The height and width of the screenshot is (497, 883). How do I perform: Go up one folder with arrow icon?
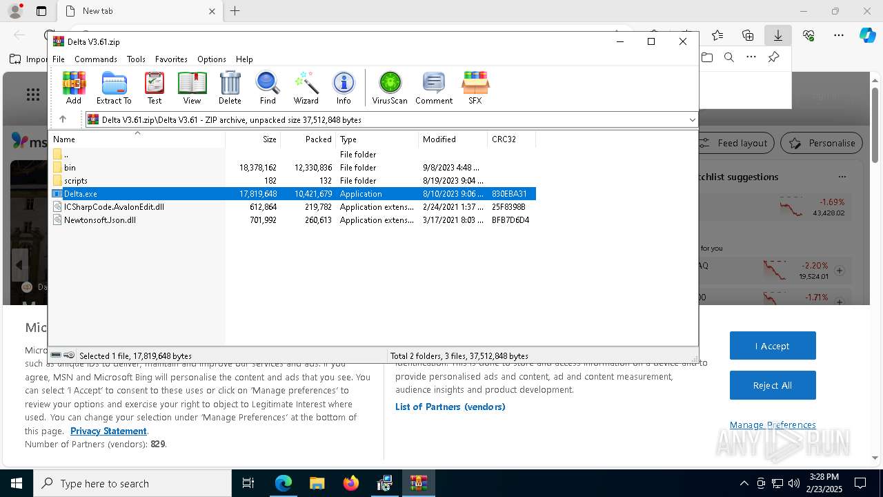[63, 119]
